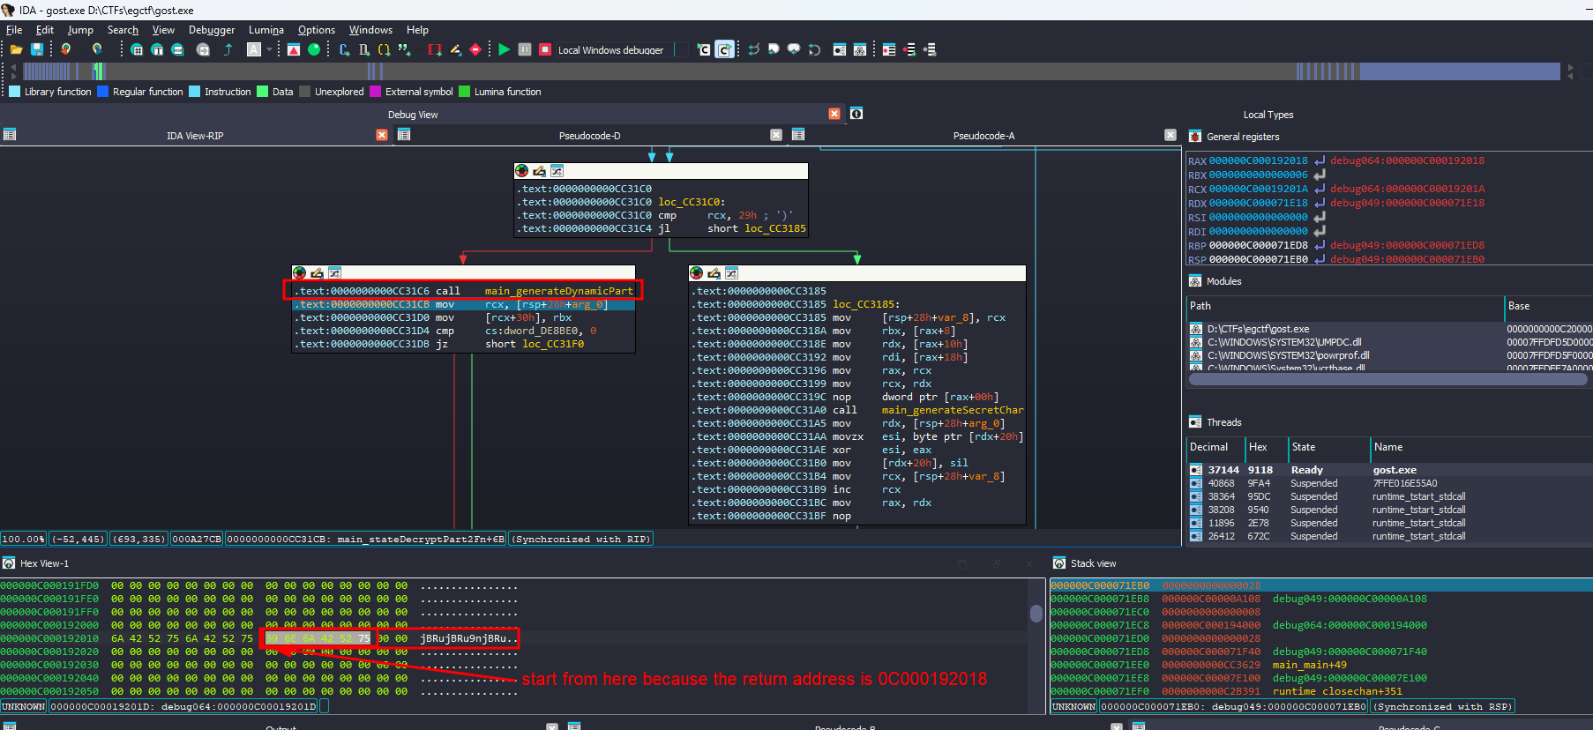1593x730 pixels.
Task: Click the green Start process play button
Action: (504, 49)
